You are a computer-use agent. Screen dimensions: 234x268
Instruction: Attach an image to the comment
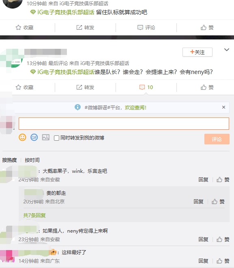[x=46, y=137]
